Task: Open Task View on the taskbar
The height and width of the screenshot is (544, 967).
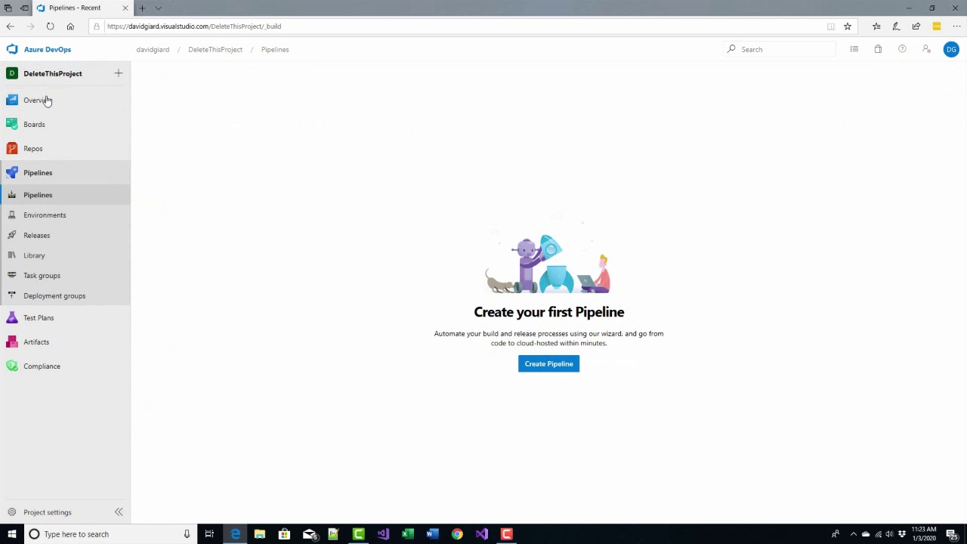Action: (x=209, y=534)
